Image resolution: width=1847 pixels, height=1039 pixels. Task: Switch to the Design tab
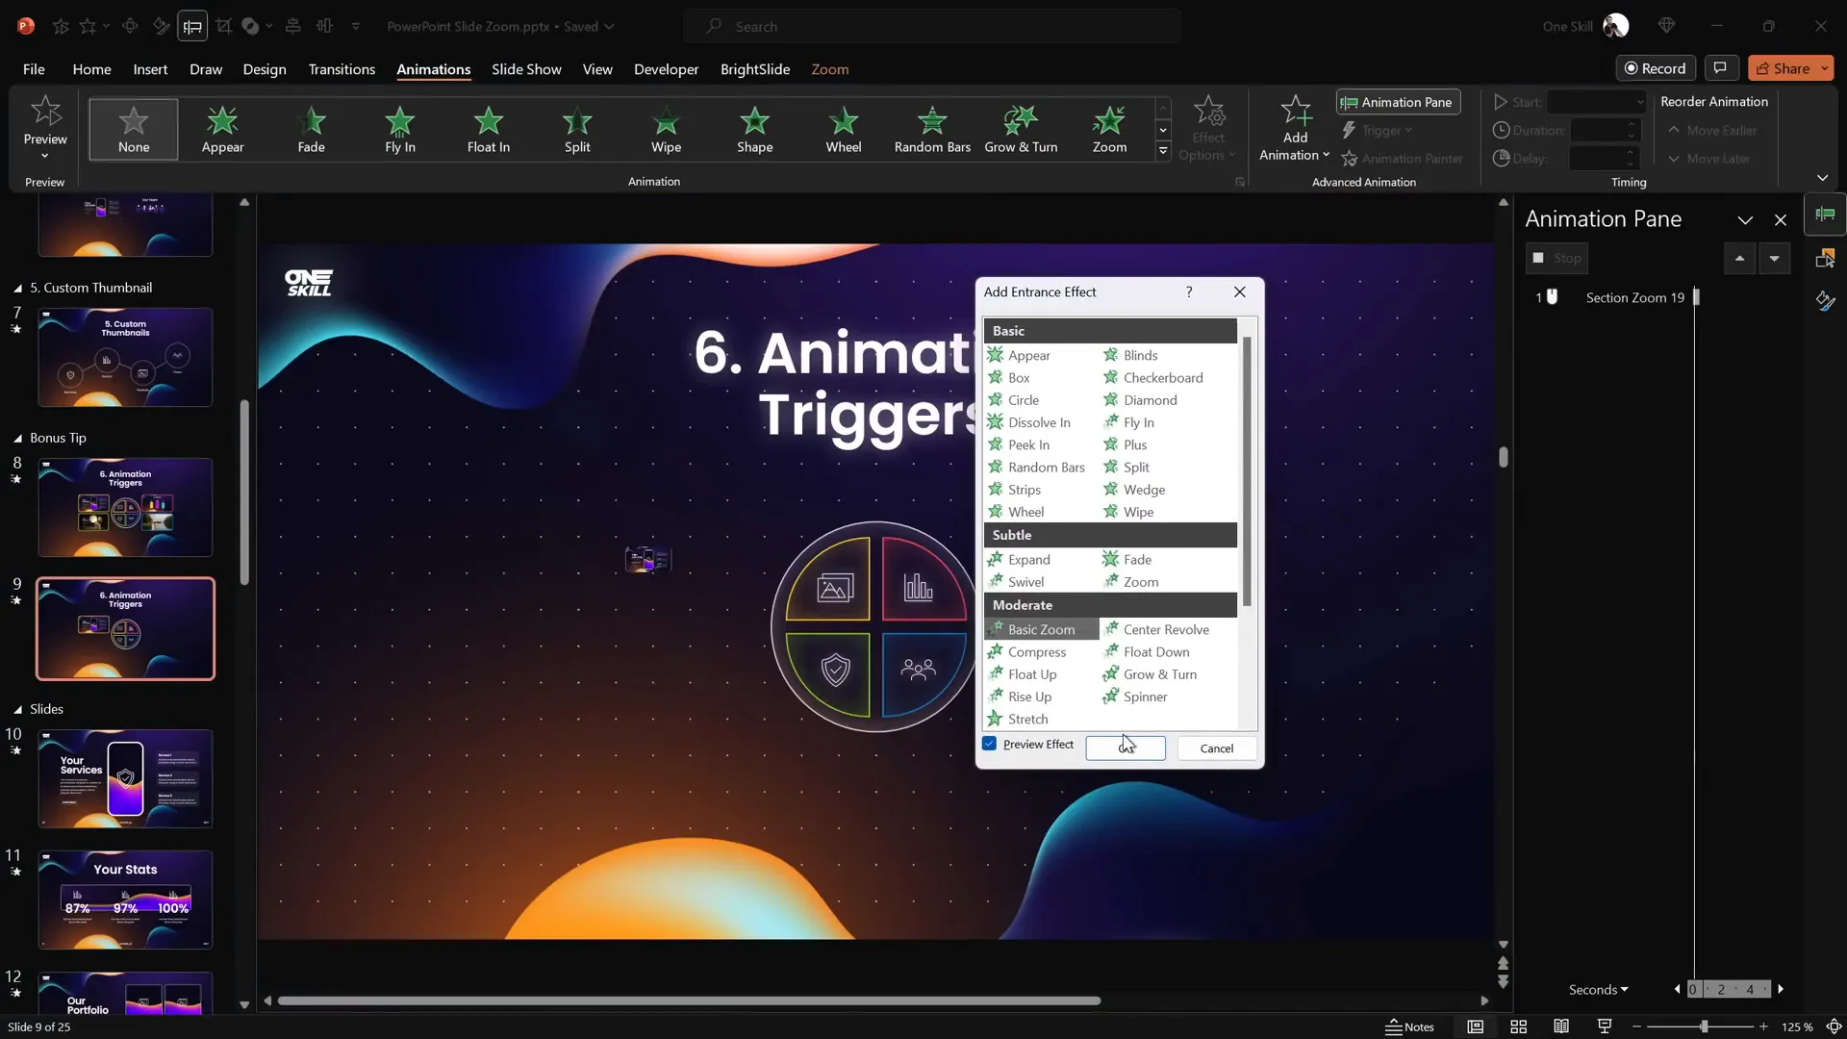coord(265,69)
